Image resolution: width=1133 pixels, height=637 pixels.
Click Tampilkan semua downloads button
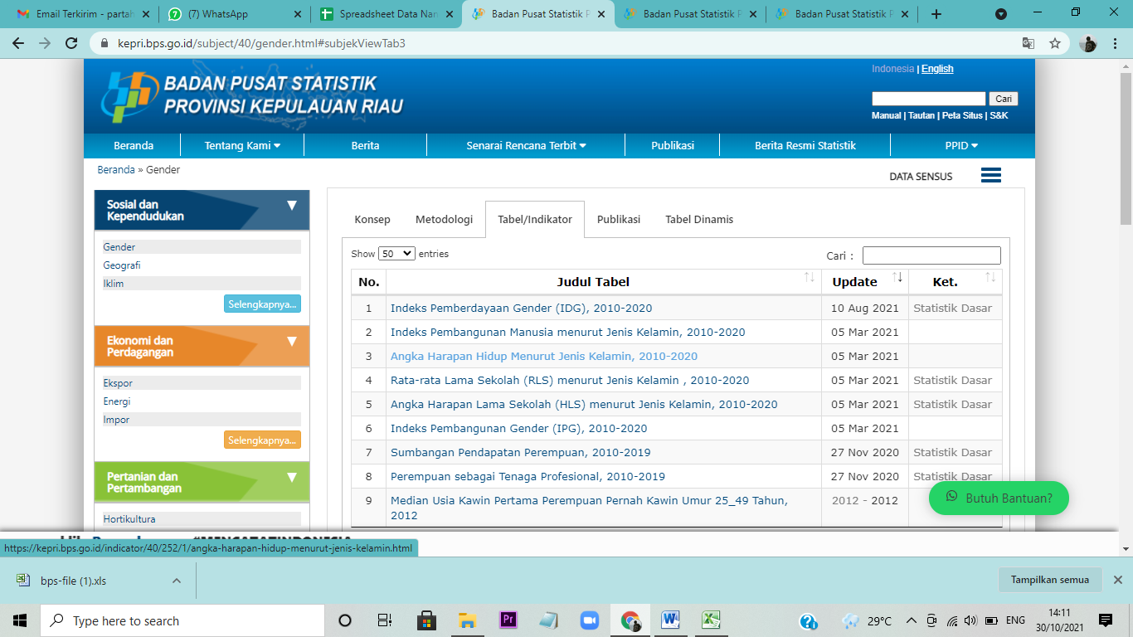coord(1050,580)
